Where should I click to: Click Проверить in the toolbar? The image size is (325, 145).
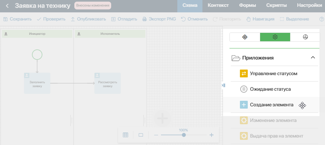pos(51,19)
